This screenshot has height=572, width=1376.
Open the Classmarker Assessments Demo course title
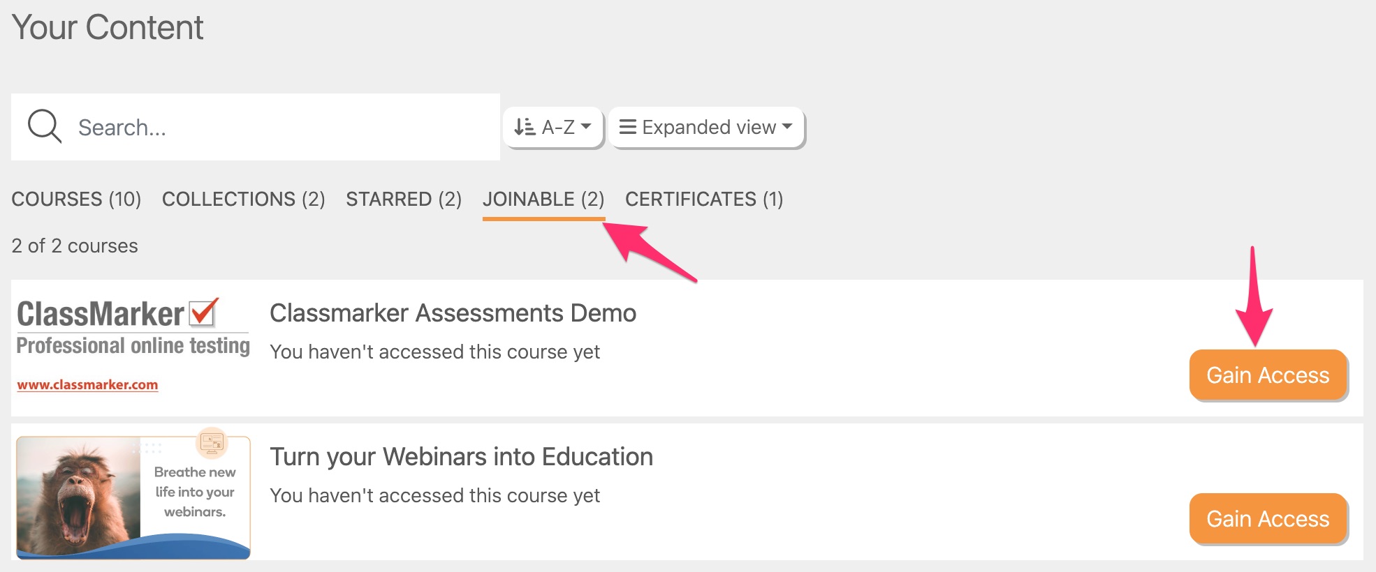tap(453, 313)
